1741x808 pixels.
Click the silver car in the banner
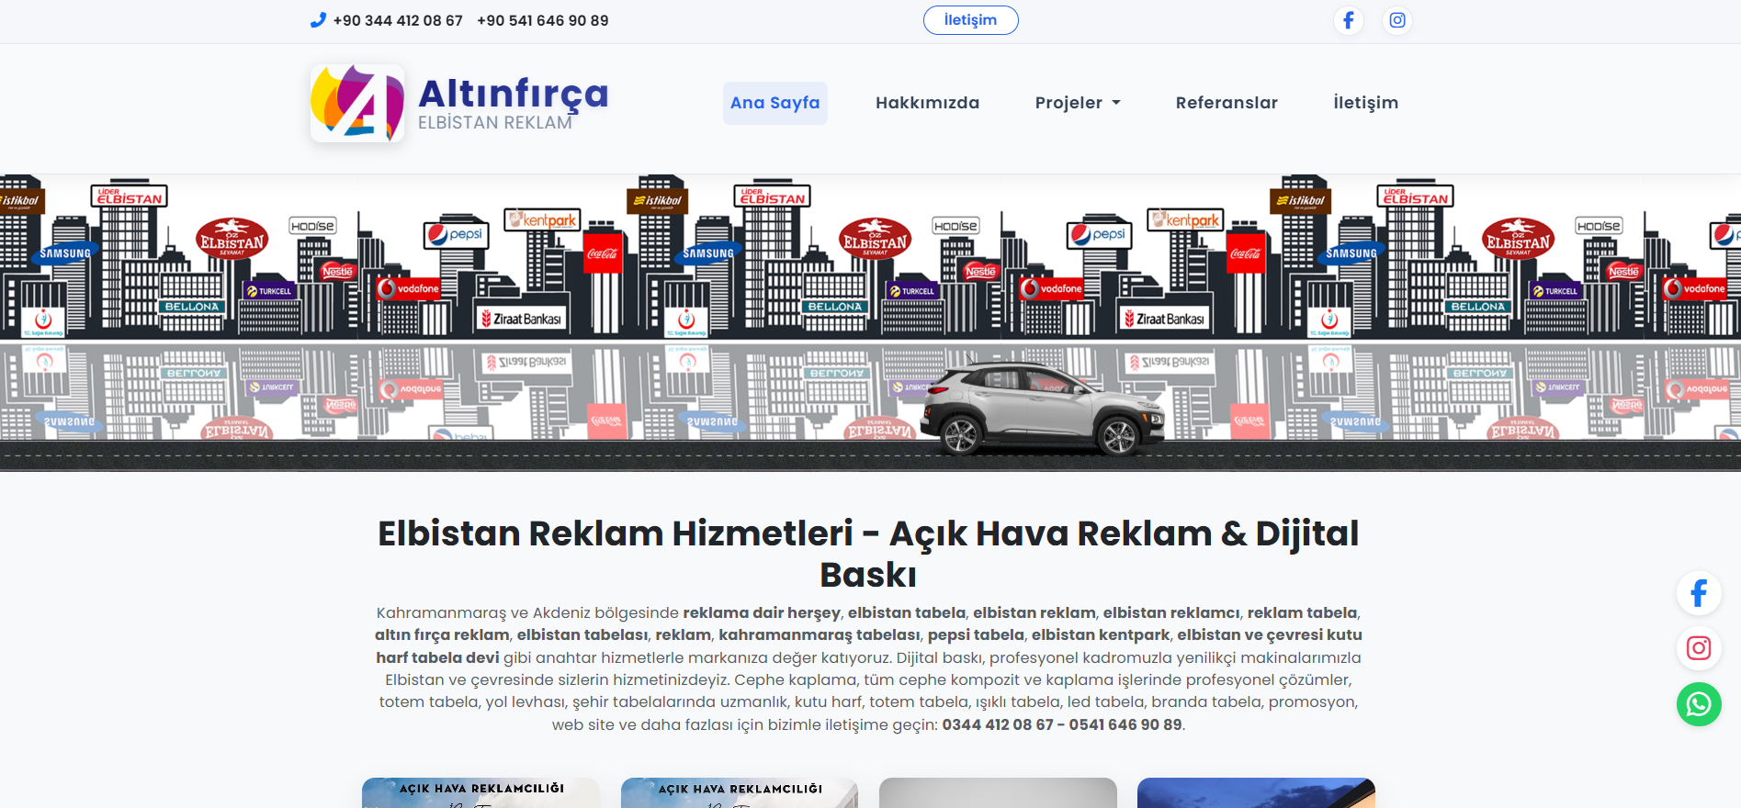[x=1042, y=409]
